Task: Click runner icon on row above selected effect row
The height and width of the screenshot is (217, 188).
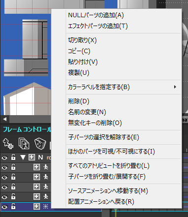Action: click(x=46, y=196)
